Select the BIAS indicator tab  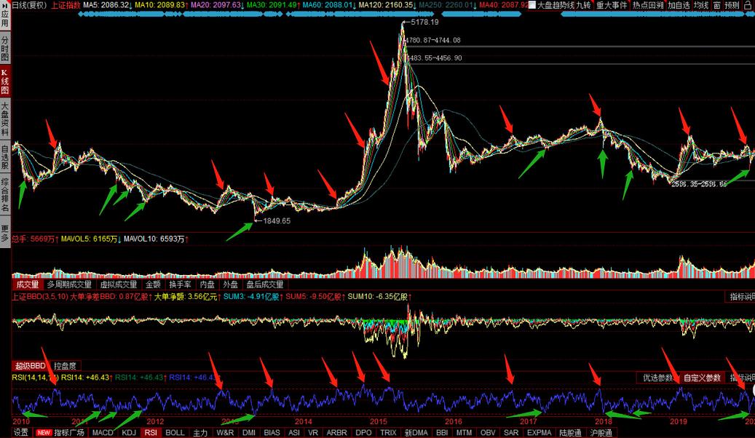pos(272,433)
